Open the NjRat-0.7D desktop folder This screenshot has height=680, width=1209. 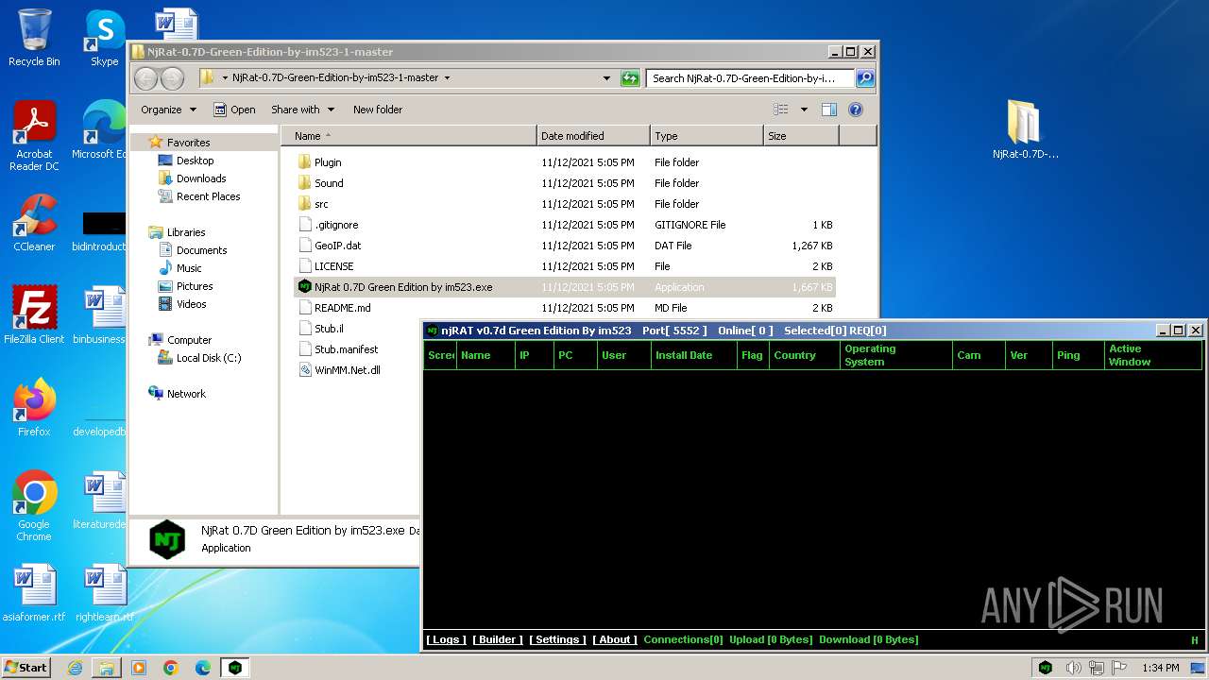(x=1025, y=129)
